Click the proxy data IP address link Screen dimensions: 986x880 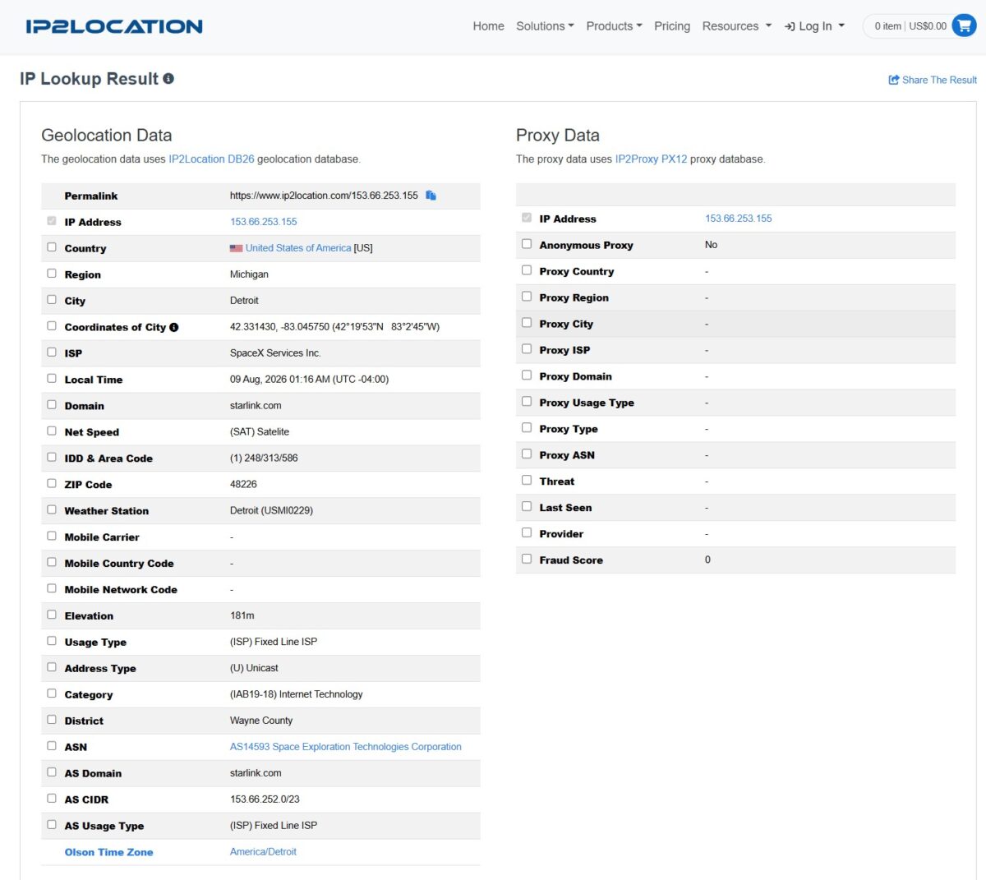pyautogui.click(x=739, y=219)
